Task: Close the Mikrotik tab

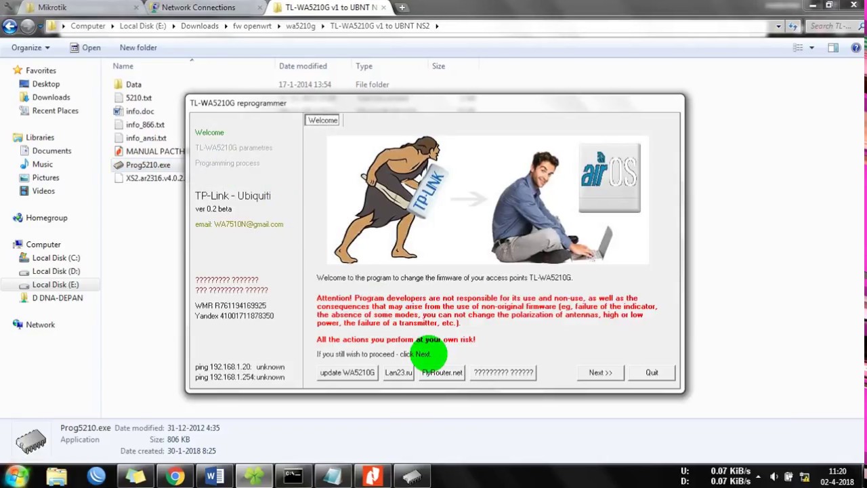Action: click(136, 7)
